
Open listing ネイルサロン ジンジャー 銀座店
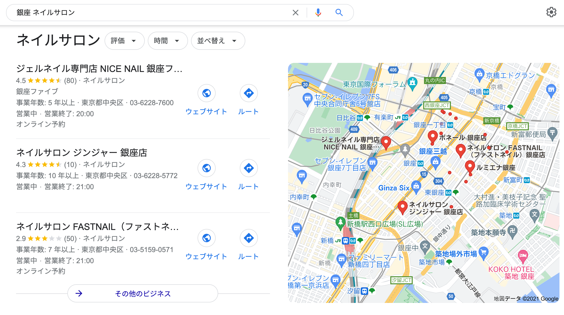(82, 153)
